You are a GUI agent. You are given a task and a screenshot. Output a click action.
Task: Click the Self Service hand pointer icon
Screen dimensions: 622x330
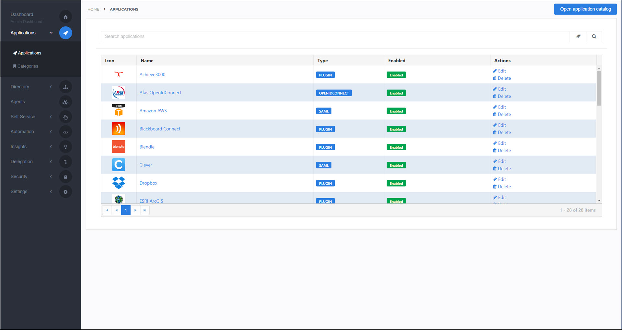point(65,117)
